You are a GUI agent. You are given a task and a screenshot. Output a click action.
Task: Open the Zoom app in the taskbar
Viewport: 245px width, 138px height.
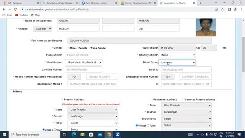[118, 135]
